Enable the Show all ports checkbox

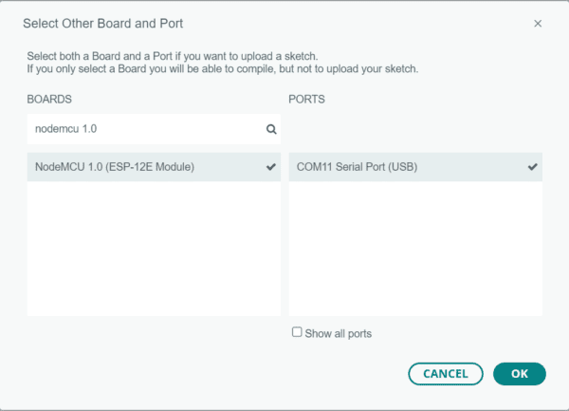(x=297, y=332)
